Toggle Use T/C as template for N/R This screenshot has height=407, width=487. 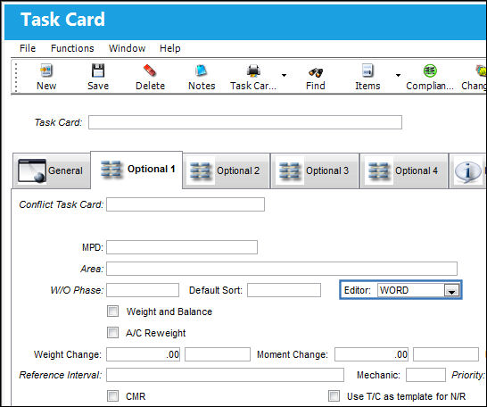coord(334,395)
